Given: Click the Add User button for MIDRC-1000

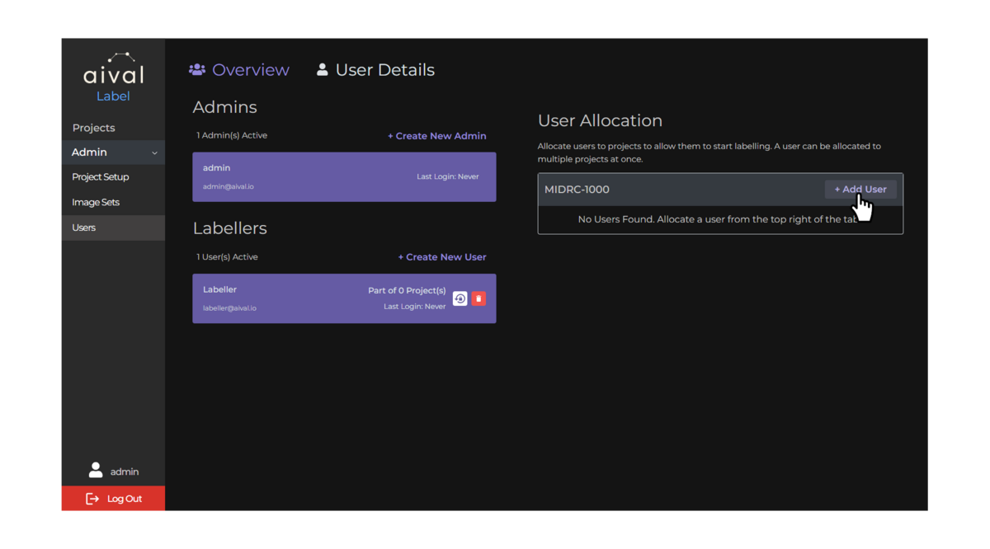Looking at the screenshot, I should (x=860, y=189).
